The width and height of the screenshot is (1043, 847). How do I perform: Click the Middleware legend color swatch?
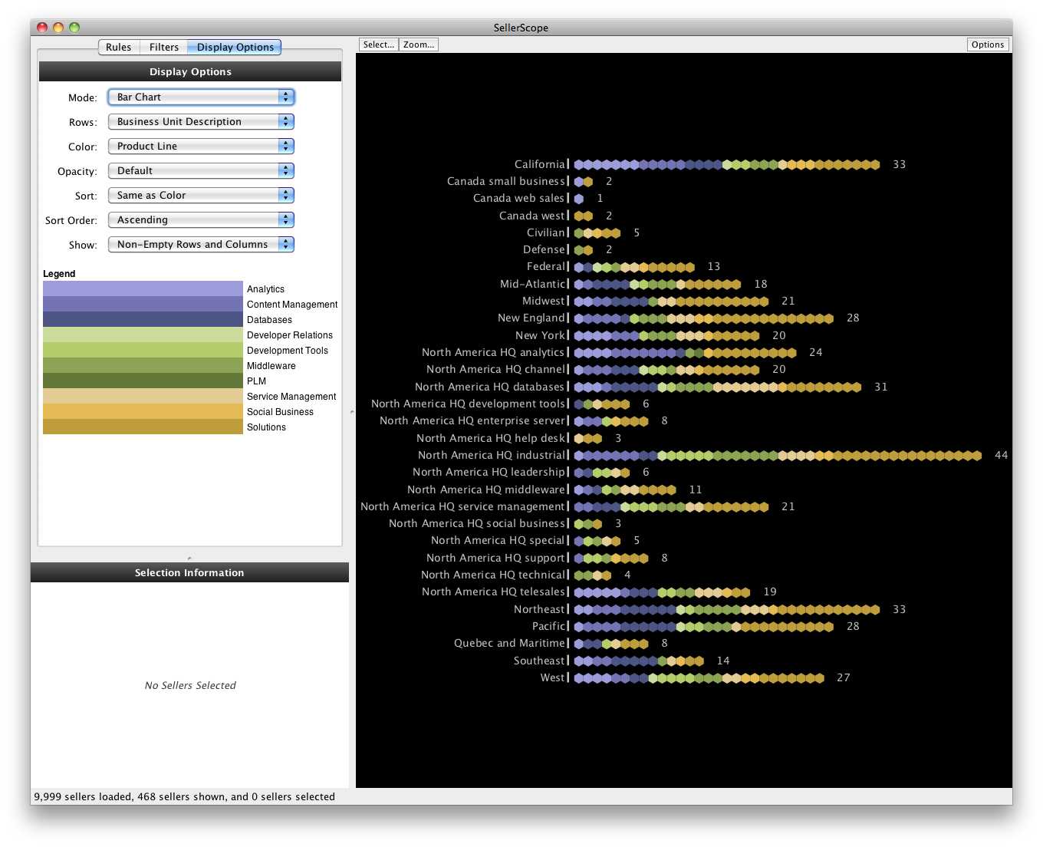pos(143,365)
